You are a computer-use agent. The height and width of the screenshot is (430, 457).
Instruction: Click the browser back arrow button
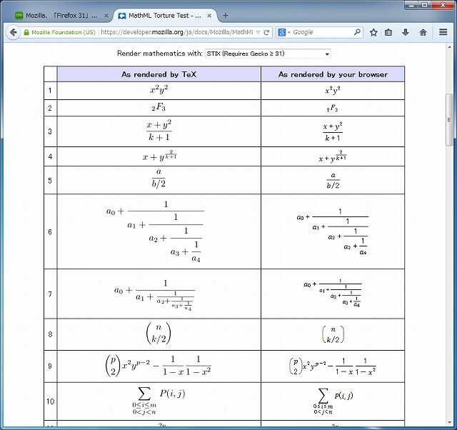(x=13, y=32)
